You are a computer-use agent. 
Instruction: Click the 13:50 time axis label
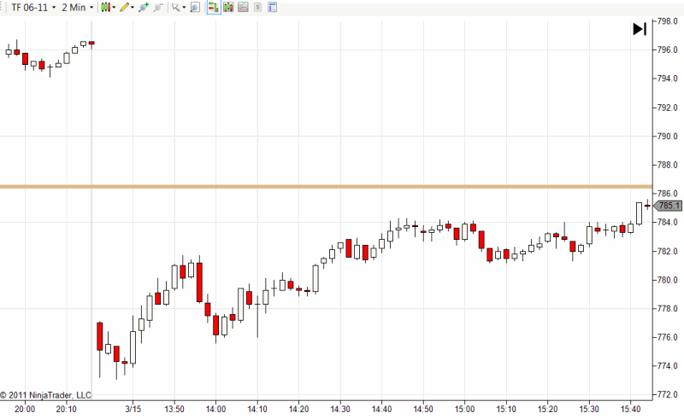tap(174, 410)
